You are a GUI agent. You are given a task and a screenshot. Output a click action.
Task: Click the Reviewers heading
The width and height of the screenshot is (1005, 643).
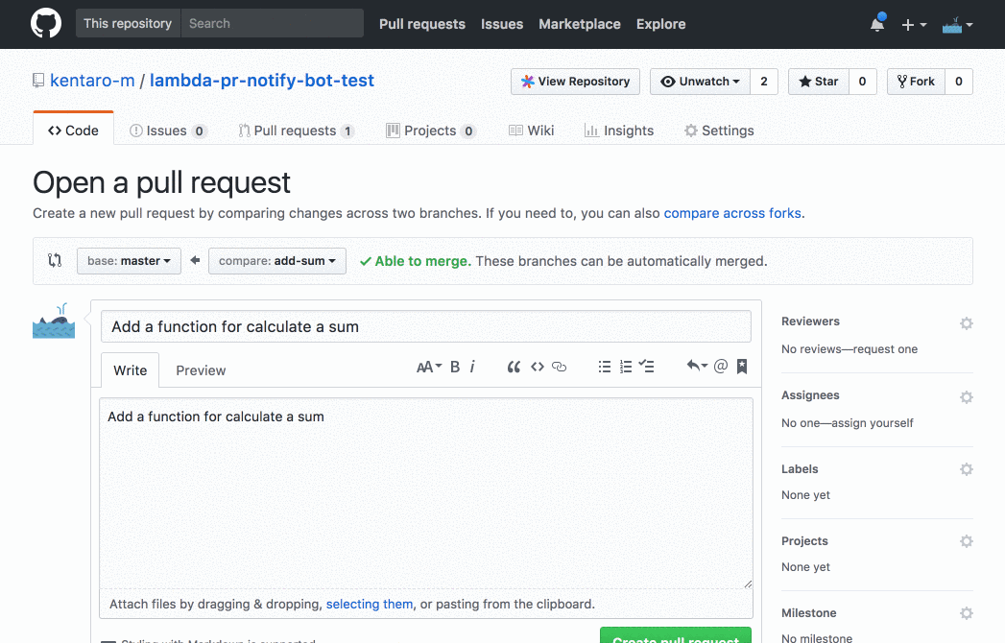(x=810, y=321)
